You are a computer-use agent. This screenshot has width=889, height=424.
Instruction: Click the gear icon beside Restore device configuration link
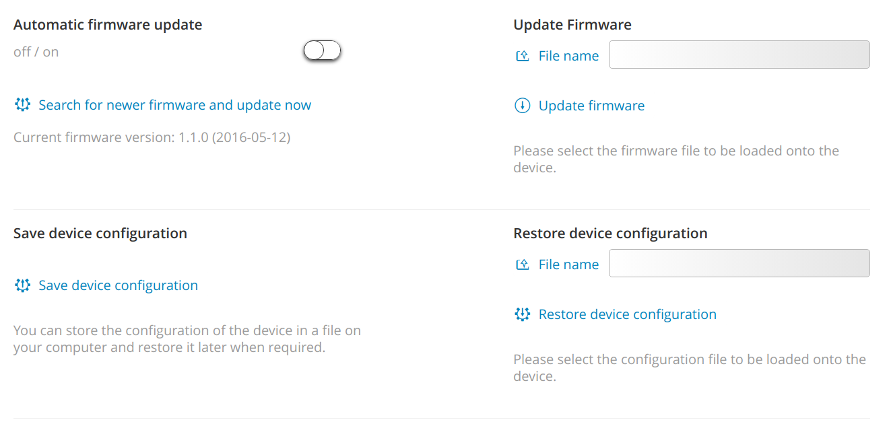tap(522, 314)
